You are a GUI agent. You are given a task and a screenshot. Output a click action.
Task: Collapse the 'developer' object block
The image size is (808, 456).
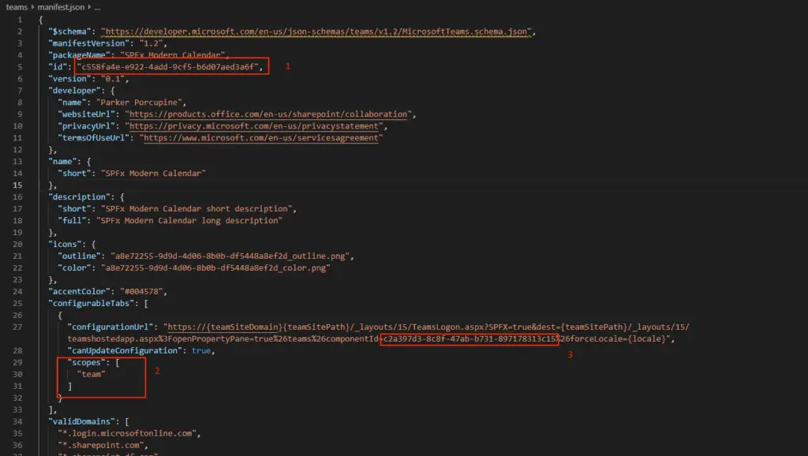pos(33,91)
